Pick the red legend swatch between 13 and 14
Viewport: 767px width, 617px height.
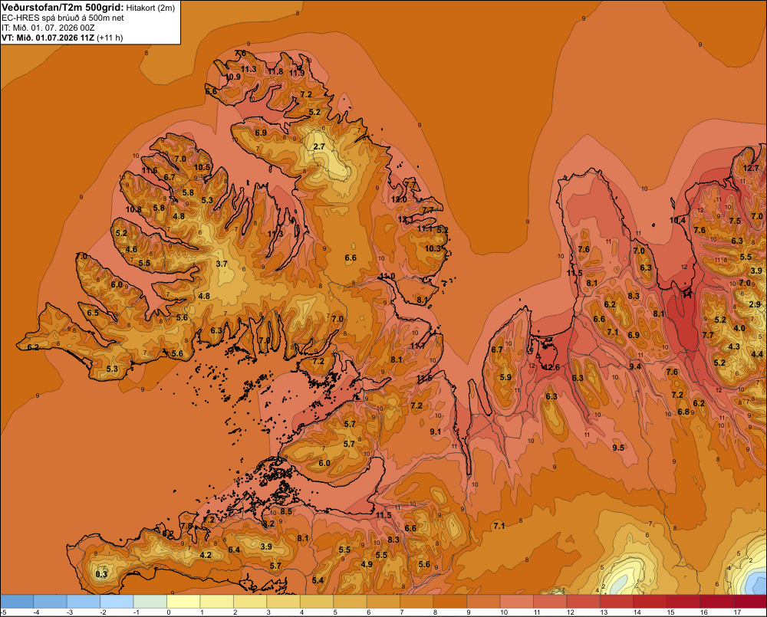tap(616, 602)
